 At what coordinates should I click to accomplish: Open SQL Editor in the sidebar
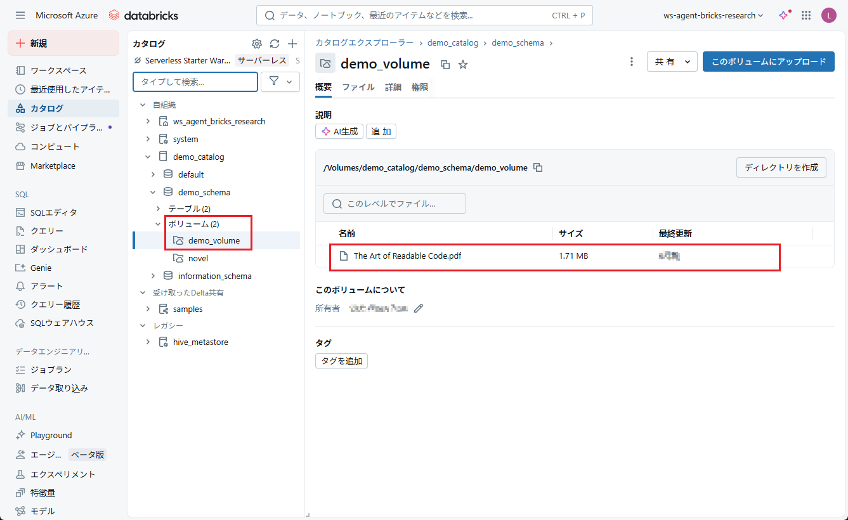63,212
